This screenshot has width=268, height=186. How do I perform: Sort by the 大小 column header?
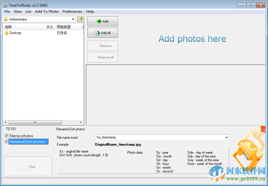(46, 27)
